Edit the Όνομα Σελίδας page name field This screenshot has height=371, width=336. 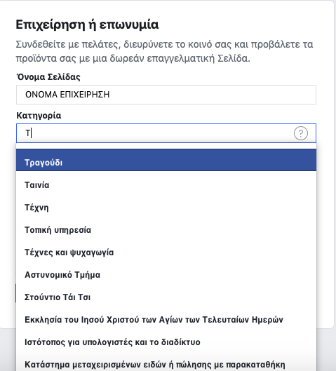pyautogui.click(x=166, y=95)
